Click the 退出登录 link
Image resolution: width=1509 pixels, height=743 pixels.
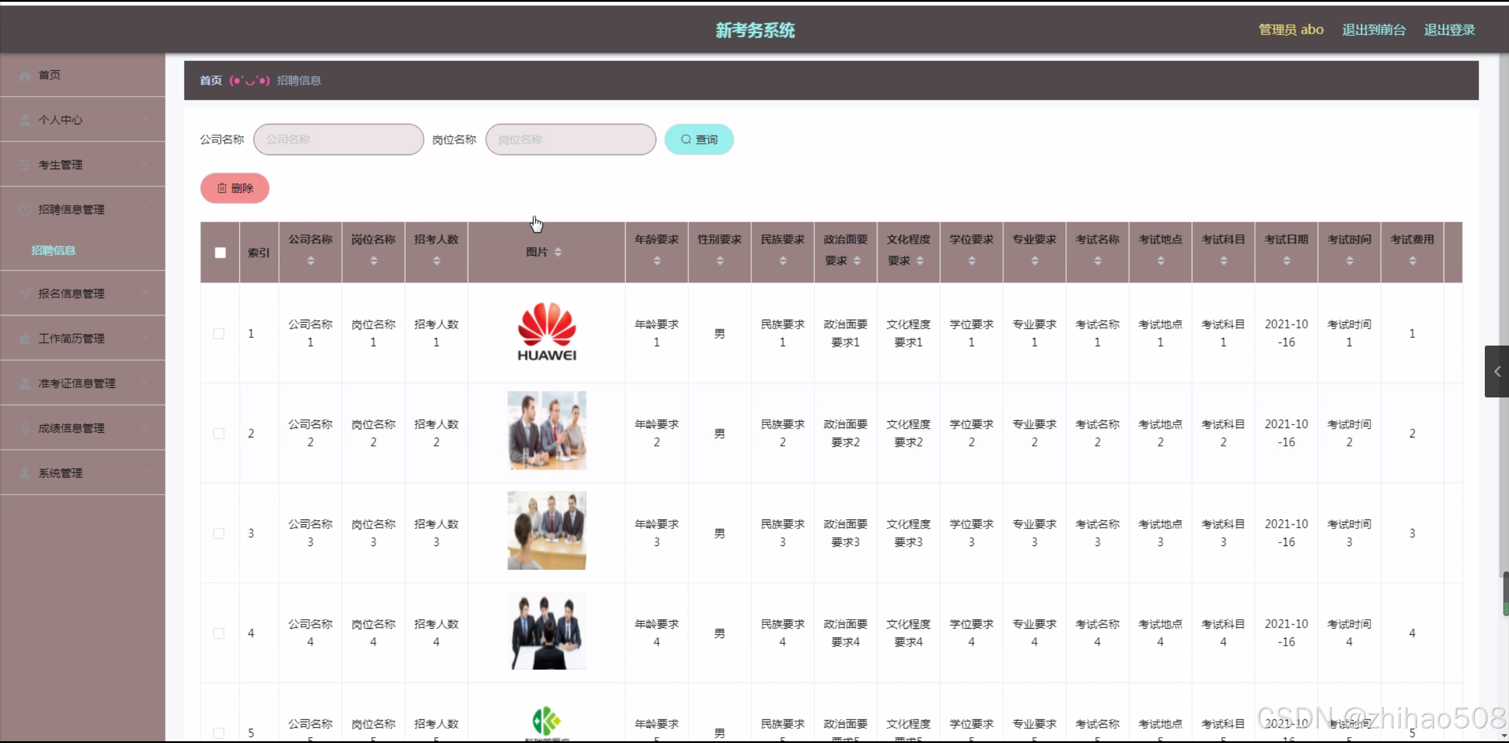[x=1449, y=30]
